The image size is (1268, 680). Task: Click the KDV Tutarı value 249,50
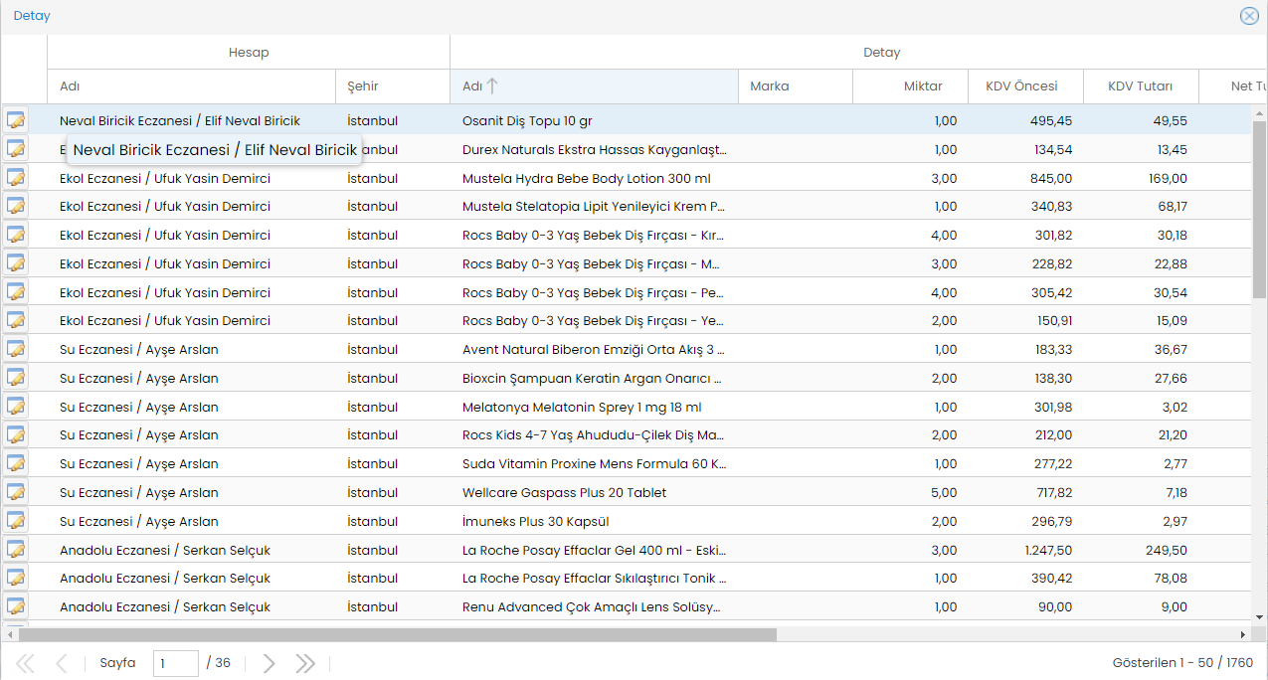point(1167,550)
